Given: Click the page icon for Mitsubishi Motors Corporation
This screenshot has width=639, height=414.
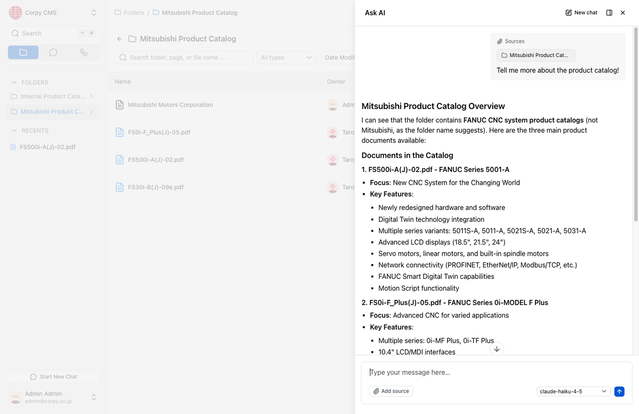Looking at the screenshot, I should tap(120, 105).
